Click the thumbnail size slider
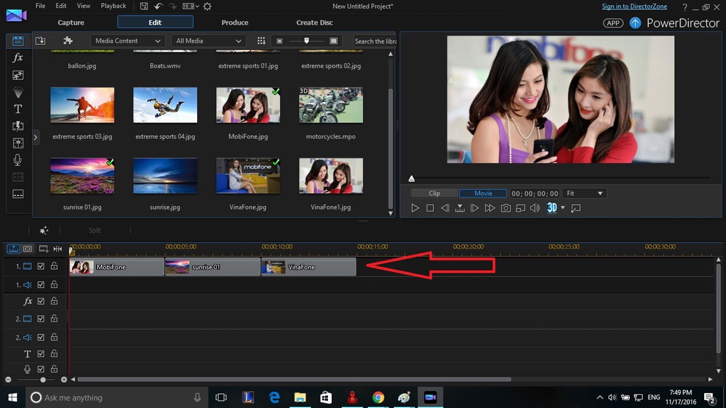Screen dimensions: 726x408 [306, 41]
